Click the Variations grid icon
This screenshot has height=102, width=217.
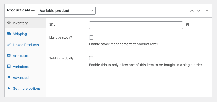click(9, 66)
